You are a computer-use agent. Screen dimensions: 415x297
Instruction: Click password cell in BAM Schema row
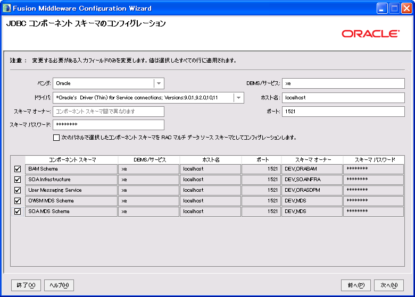(373, 169)
